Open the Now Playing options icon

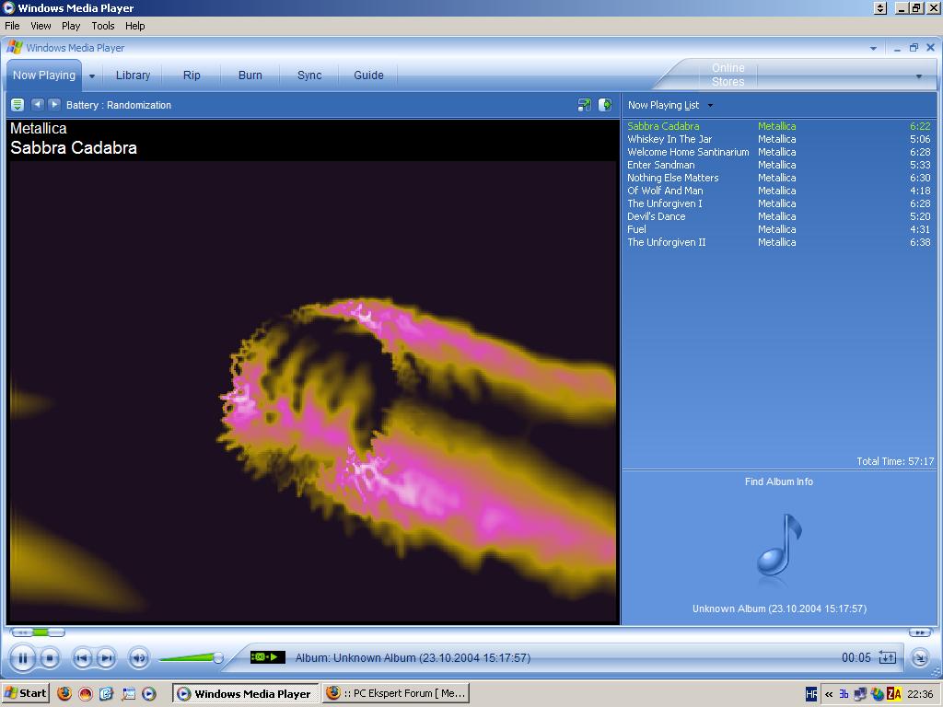click(x=17, y=105)
